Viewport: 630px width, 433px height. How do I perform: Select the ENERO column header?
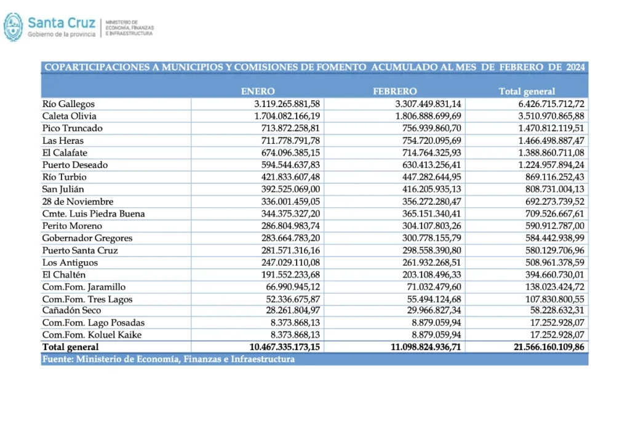click(x=258, y=91)
